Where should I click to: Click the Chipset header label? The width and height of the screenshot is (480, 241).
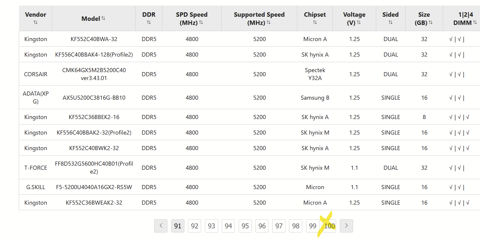pos(315,14)
